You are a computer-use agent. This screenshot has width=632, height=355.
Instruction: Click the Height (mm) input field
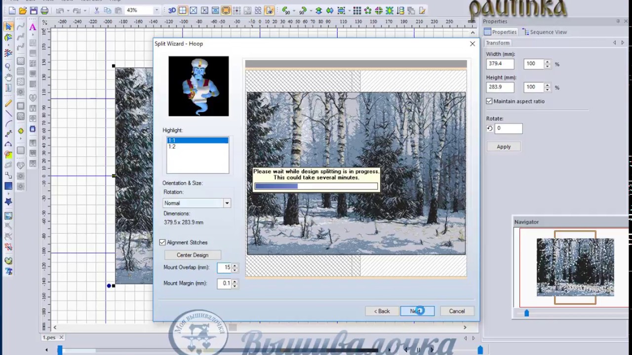pos(500,87)
